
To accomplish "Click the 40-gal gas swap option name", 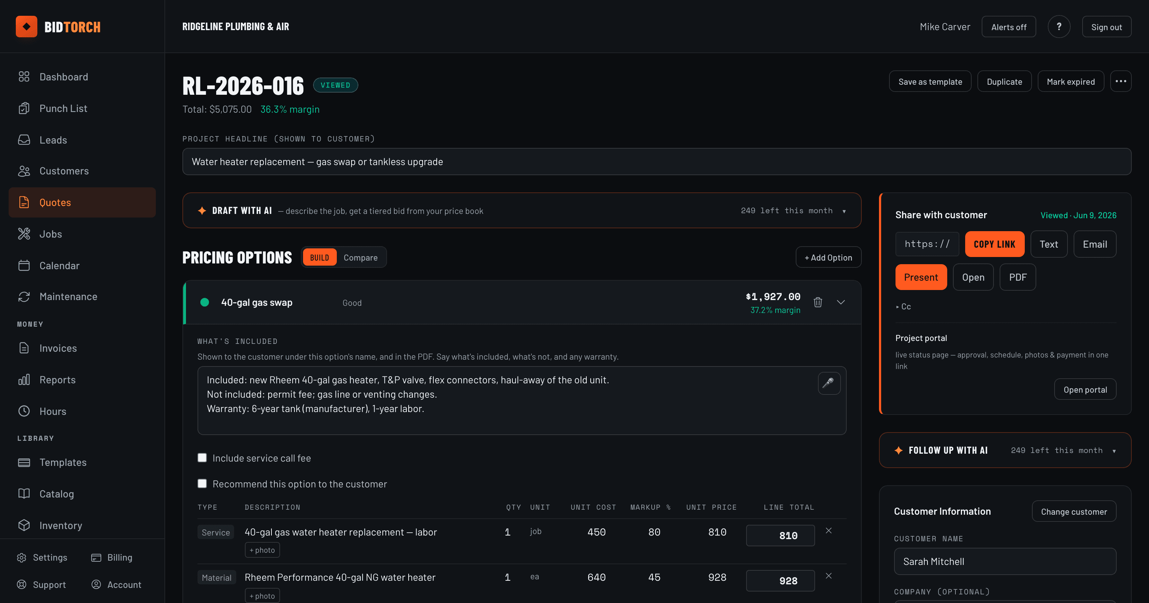I will 256,302.
